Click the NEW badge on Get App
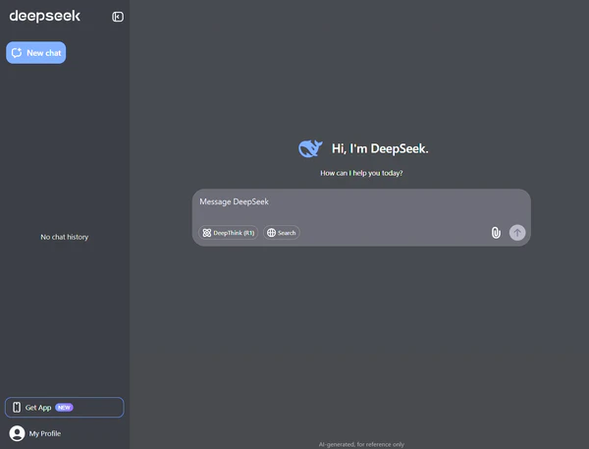This screenshot has width=589, height=449. (64, 407)
